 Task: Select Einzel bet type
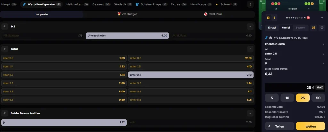(x=272, y=28)
